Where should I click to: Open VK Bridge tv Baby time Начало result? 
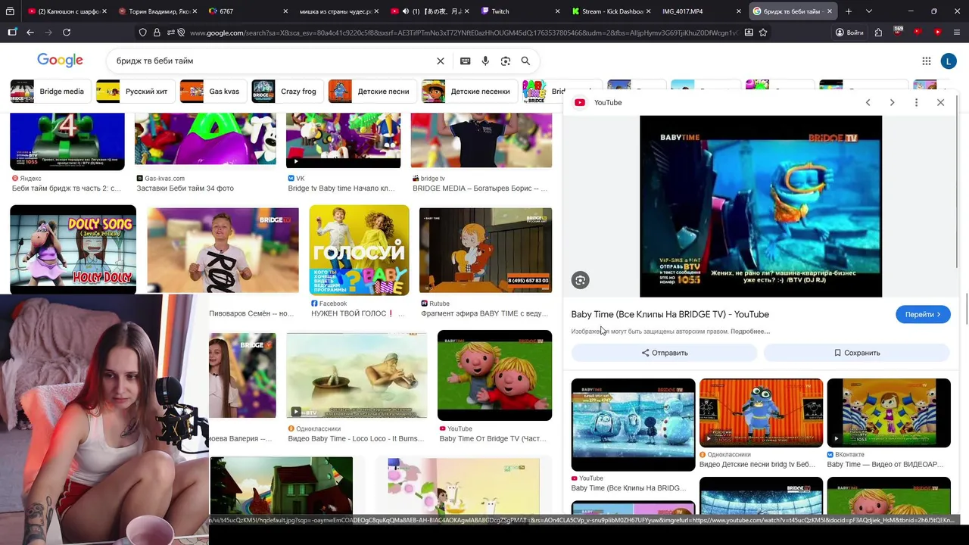341,188
